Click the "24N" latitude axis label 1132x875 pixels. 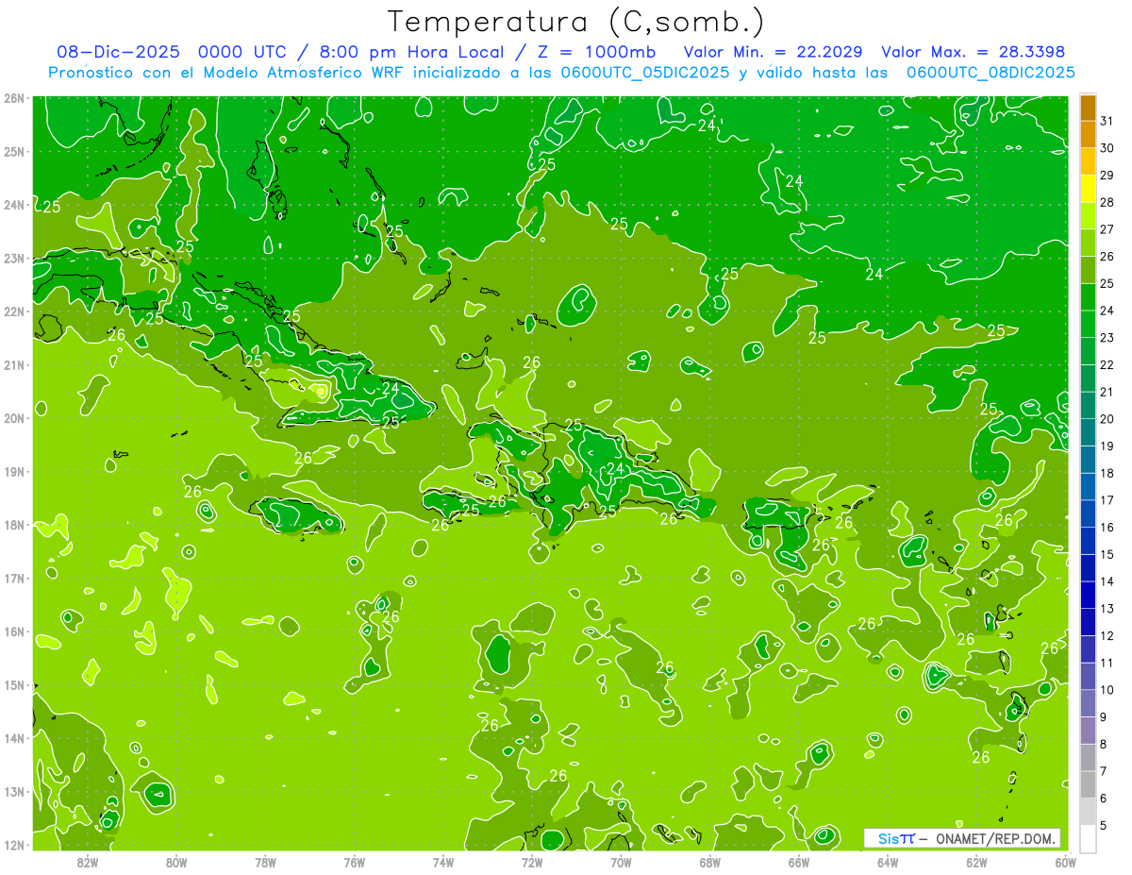pos(13,205)
